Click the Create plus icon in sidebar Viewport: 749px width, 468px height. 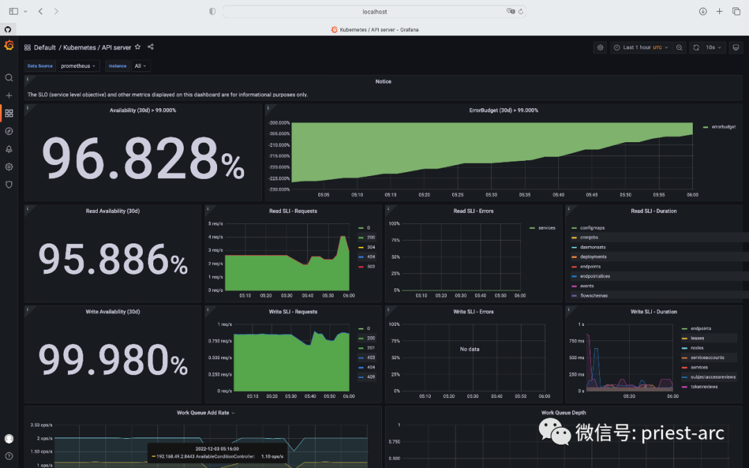pos(8,96)
